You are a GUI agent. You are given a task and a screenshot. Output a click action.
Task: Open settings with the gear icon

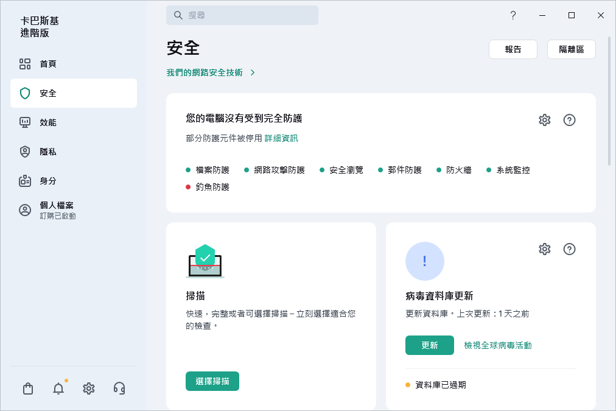pos(88,388)
